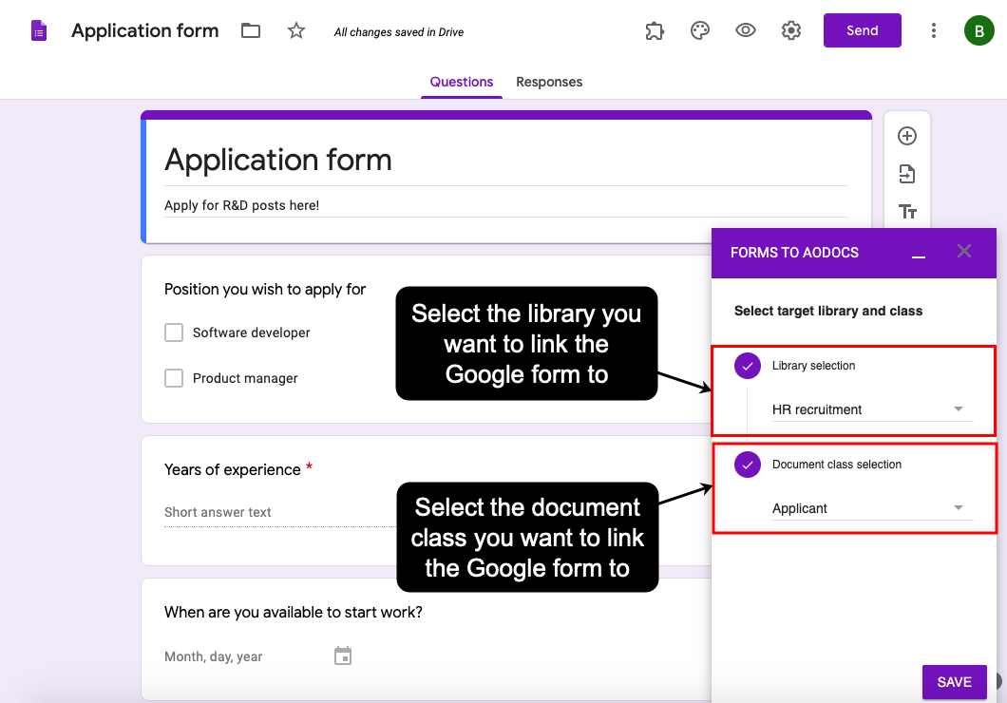Move form using the folder icon
This screenshot has height=703, width=1007.
(251, 30)
